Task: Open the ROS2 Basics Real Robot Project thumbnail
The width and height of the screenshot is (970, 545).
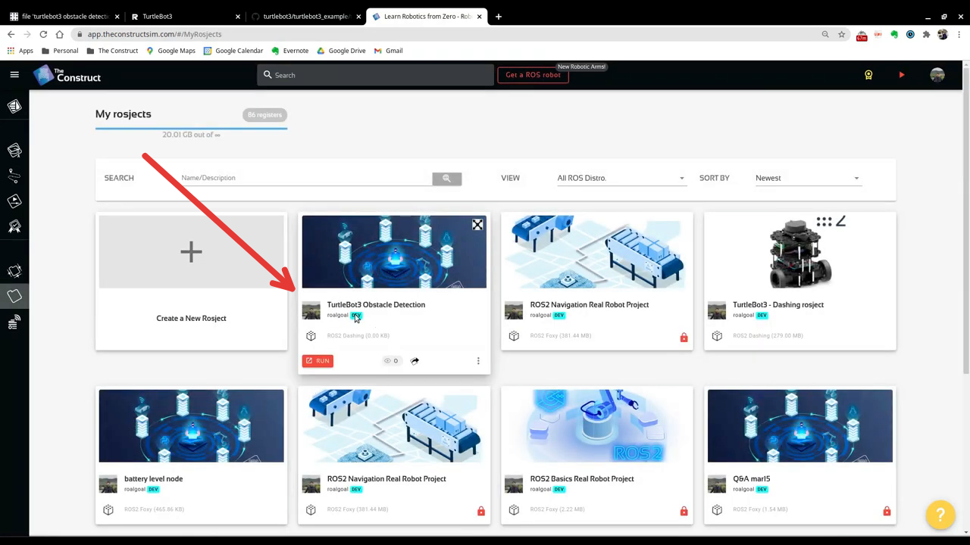Action: 597,425
